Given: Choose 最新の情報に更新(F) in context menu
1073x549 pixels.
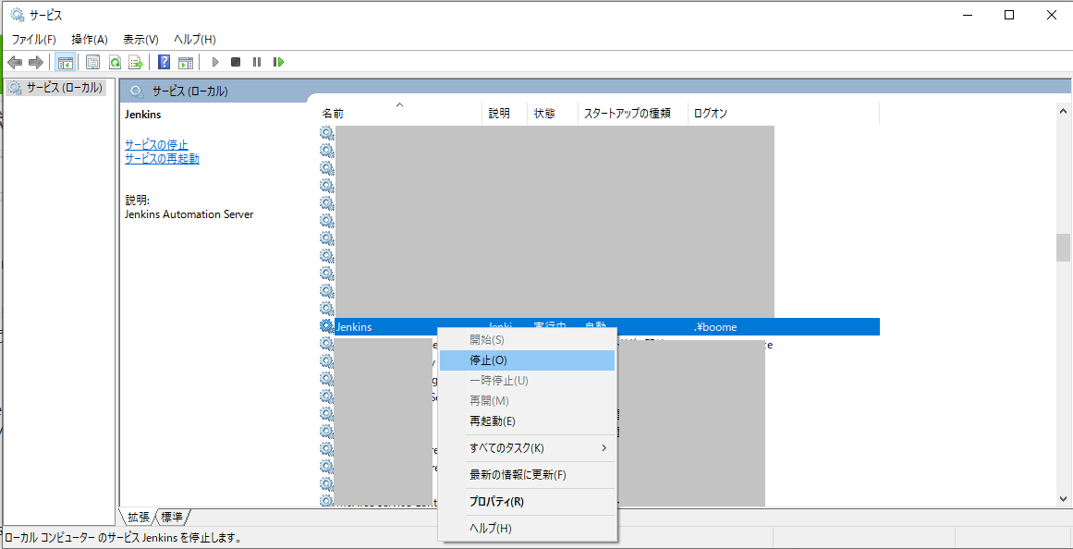Looking at the screenshot, I should coord(527,474).
